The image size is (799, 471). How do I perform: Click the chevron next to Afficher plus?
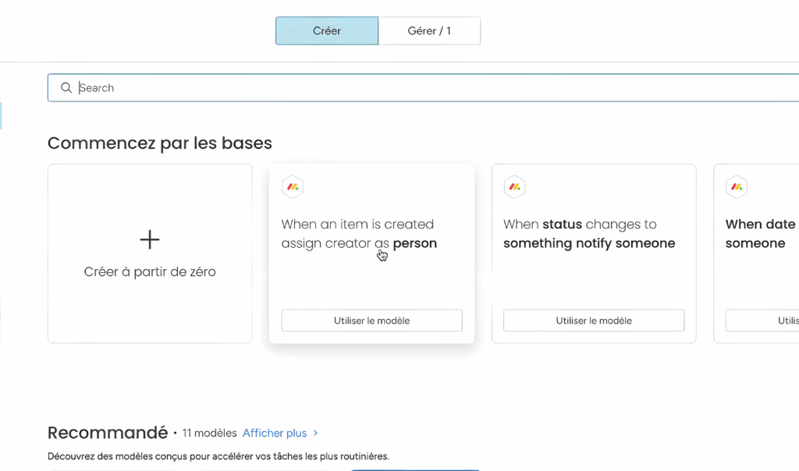pos(315,433)
